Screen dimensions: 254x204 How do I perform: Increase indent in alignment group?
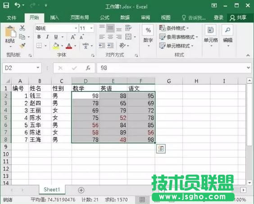(110, 45)
